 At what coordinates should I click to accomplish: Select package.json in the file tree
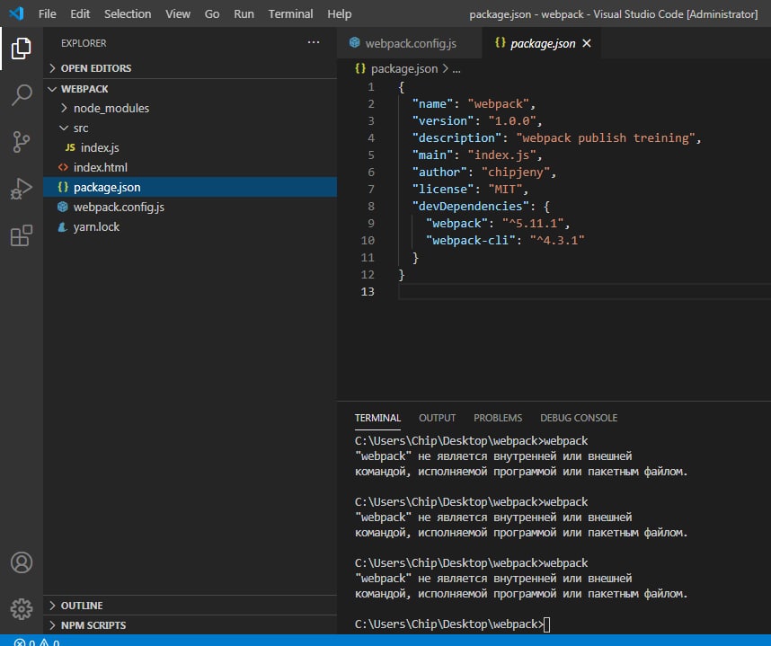(190, 187)
